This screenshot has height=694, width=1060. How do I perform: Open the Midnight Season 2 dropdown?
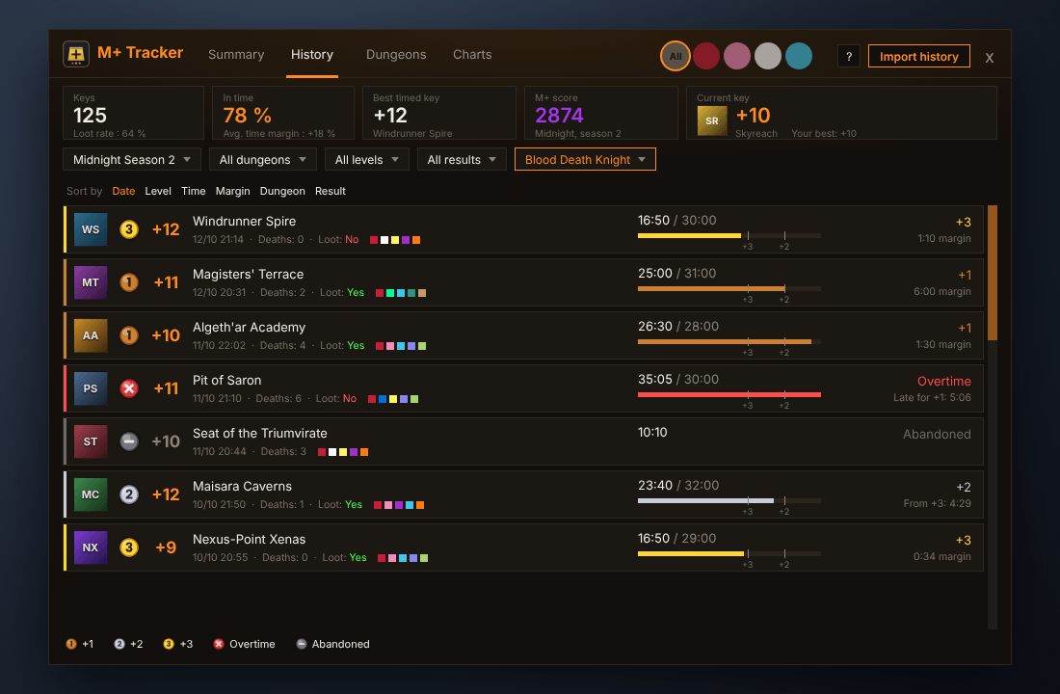[132, 160]
